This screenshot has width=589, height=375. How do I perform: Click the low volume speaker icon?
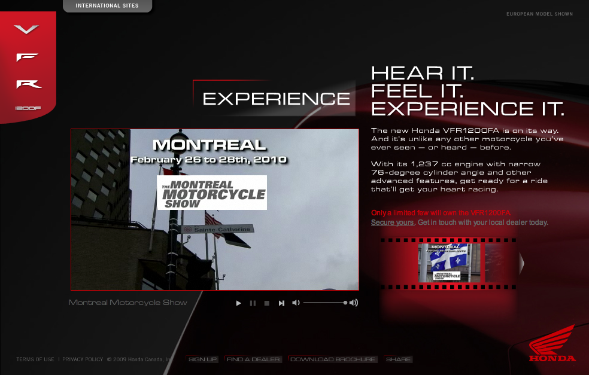(x=296, y=303)
